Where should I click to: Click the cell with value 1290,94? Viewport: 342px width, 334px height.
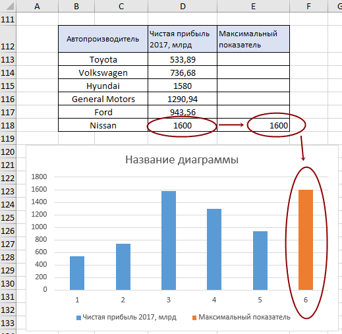coord(183,99)
